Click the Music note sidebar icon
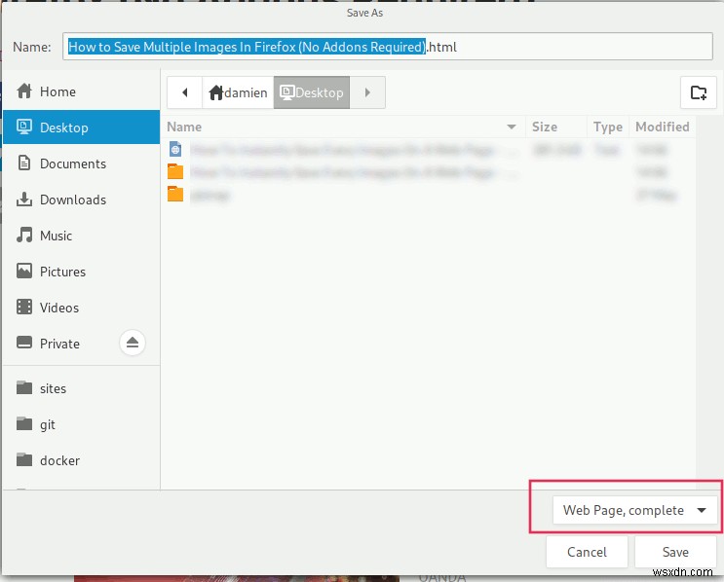This screenshot has height=582, width=724. point(24,235)
